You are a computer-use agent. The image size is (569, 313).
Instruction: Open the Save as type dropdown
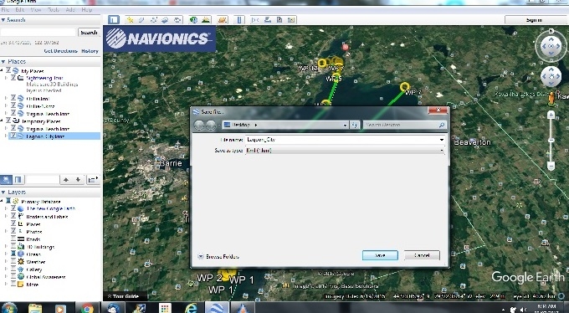point(345,151)
